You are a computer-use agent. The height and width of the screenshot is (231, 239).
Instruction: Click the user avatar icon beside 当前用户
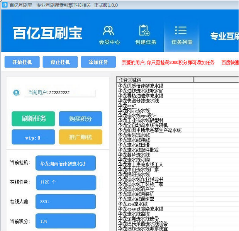coord(17,93)
